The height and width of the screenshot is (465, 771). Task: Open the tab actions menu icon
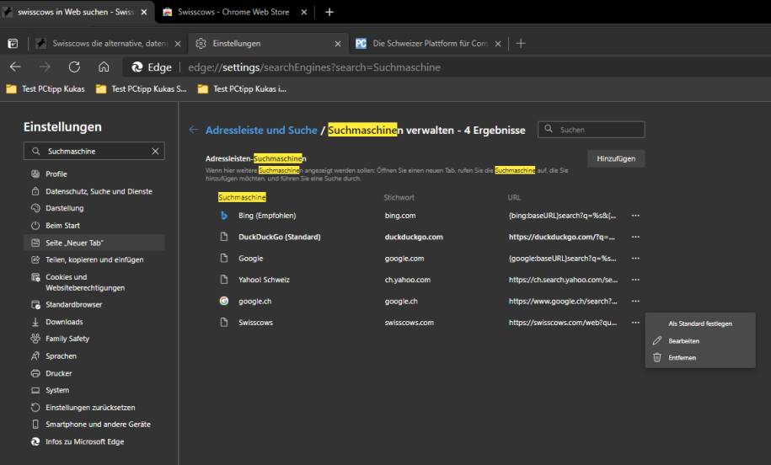point(13,44)
